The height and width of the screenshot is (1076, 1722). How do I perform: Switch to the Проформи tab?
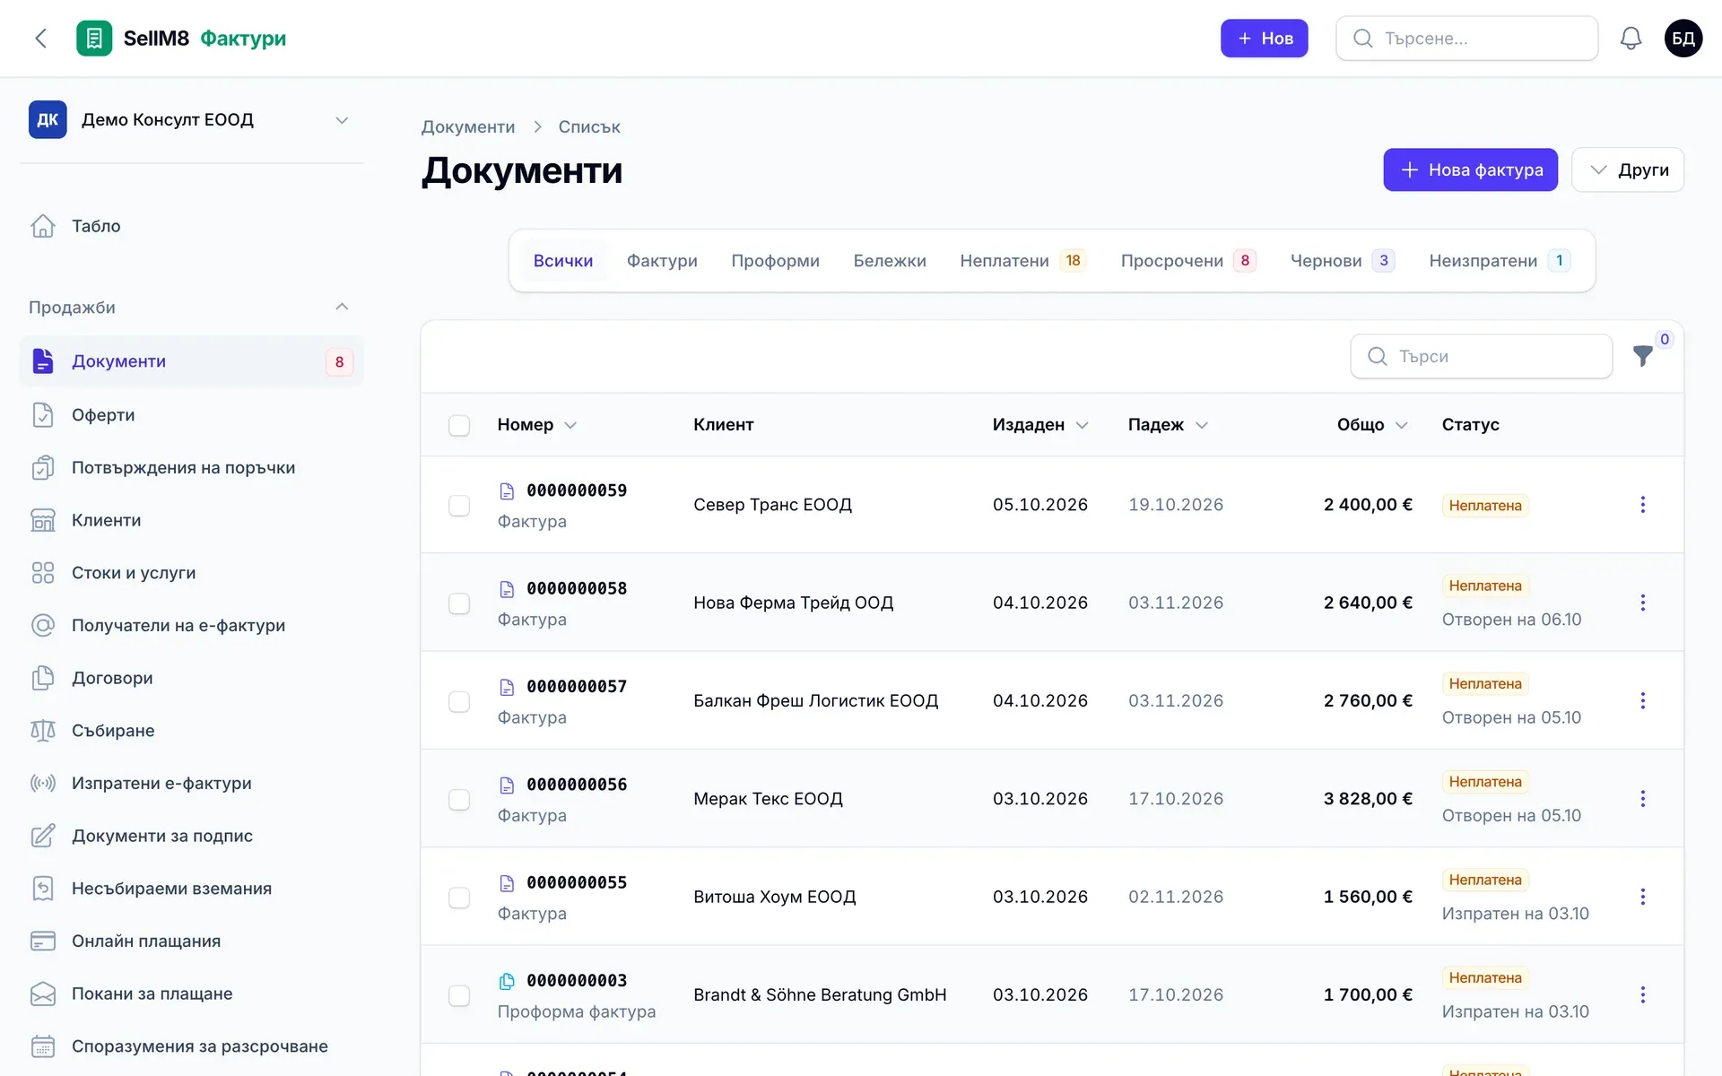775,261
